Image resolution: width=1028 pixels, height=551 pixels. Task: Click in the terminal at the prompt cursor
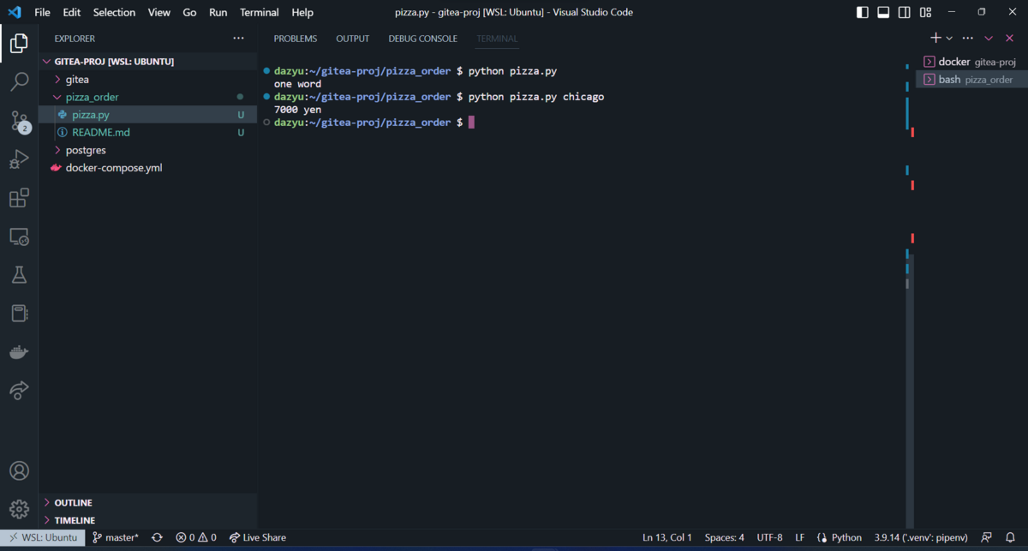pos(471,123)
